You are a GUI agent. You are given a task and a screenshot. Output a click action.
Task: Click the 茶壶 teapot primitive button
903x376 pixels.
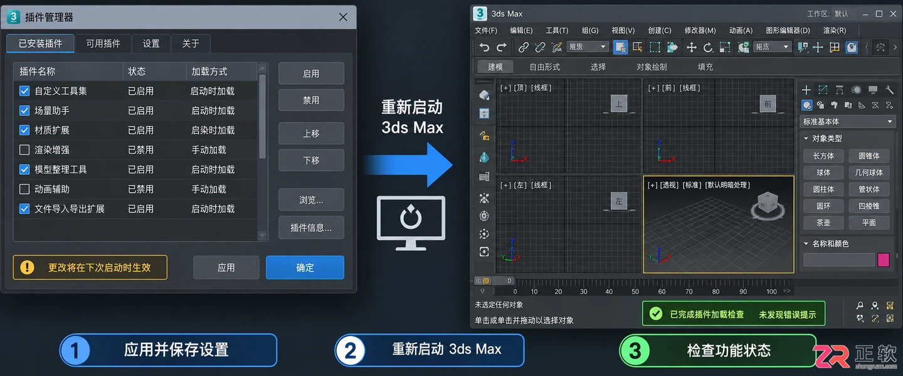[823, 222]
